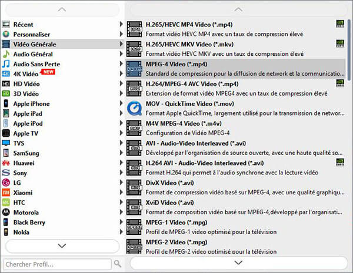Click the DivX Video film icon
This screenshot has height=273, width=353.
[x=134, y=187]
